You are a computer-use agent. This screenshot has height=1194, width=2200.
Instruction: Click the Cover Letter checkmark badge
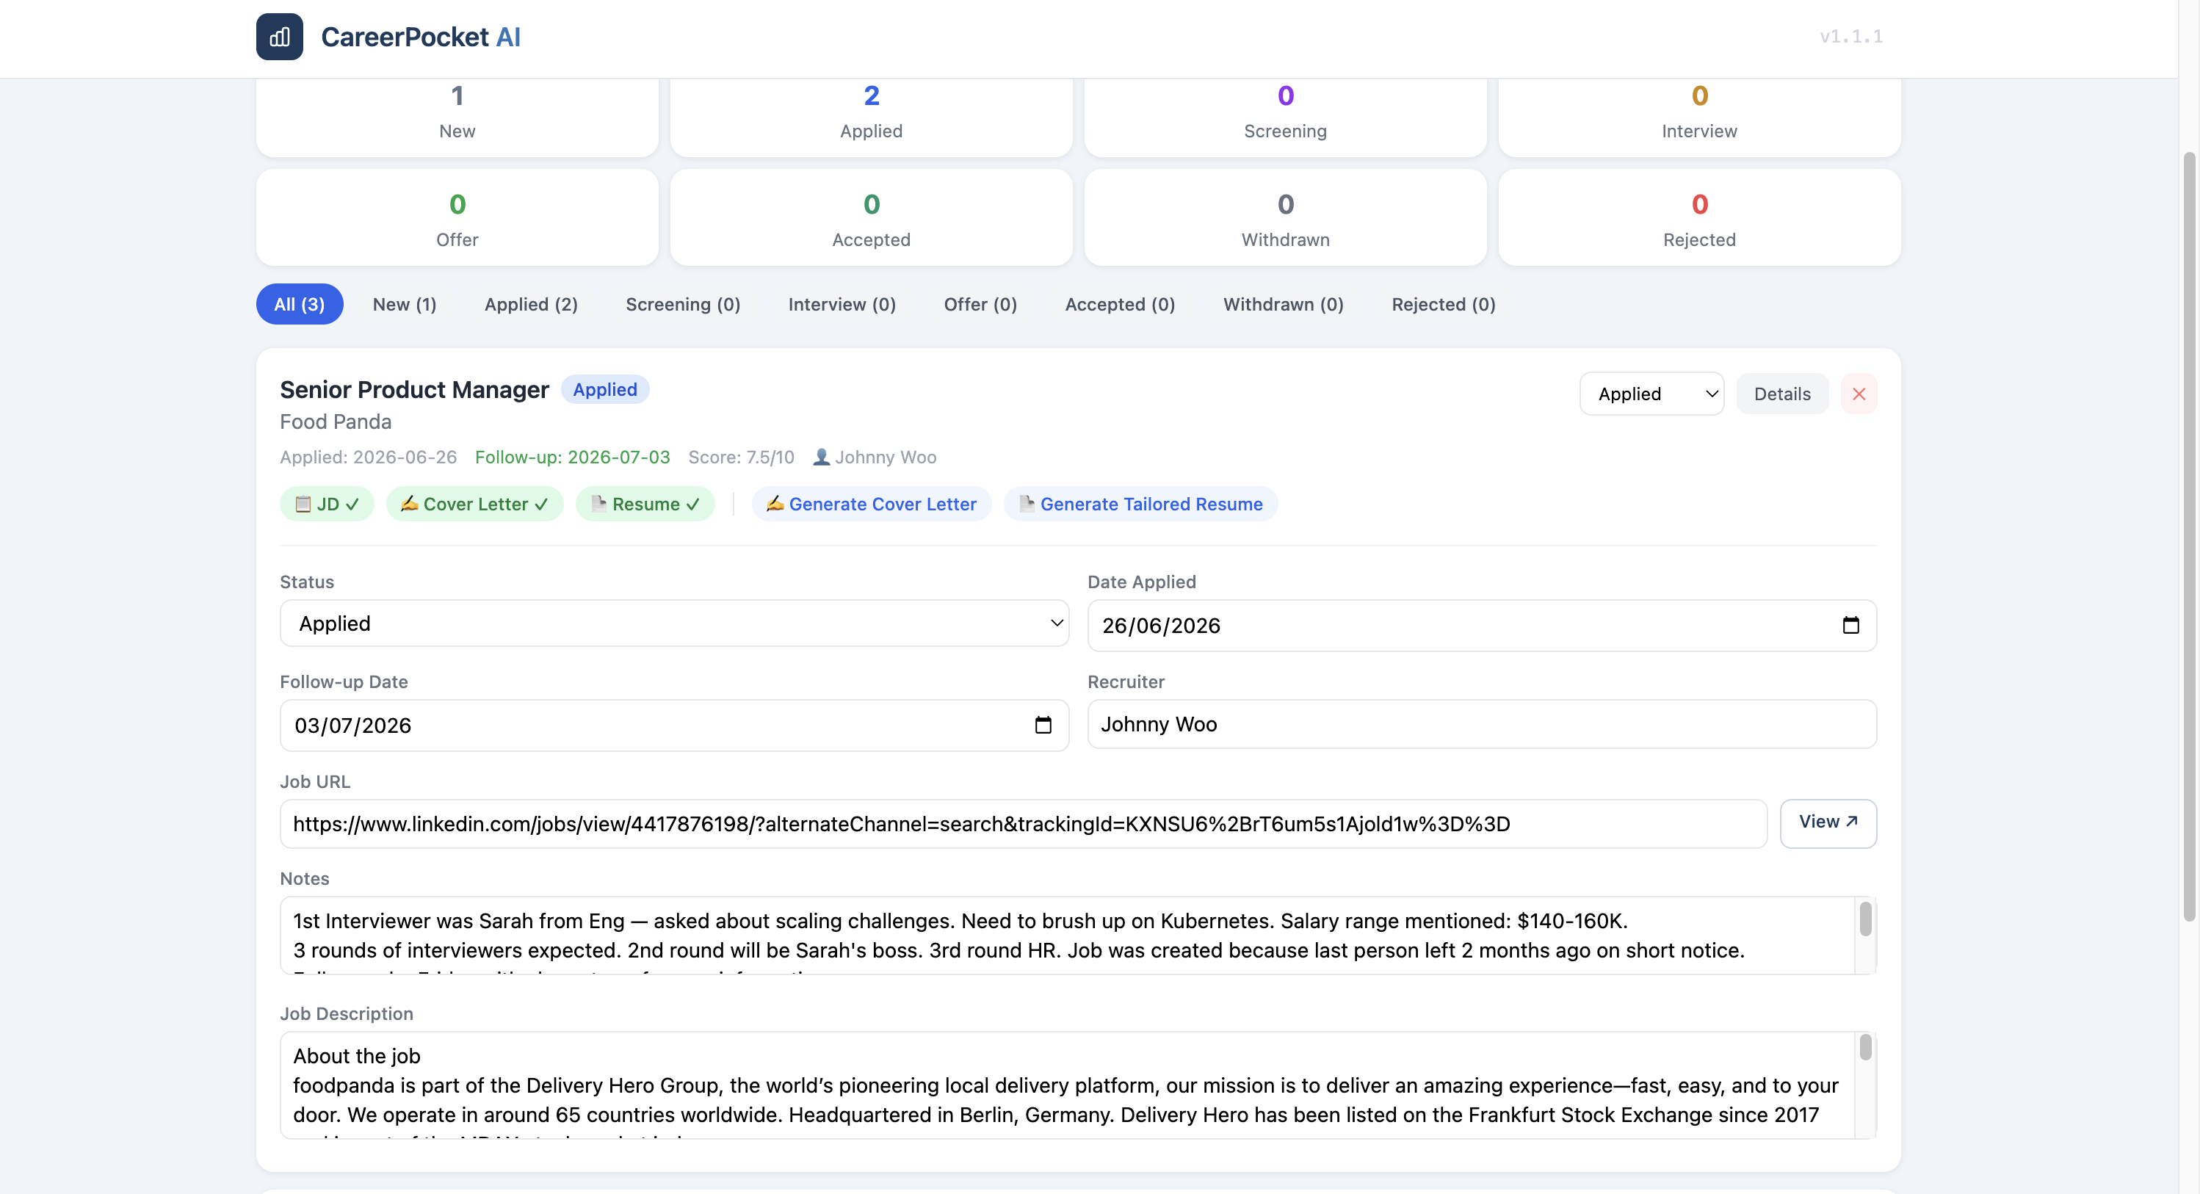475,504
